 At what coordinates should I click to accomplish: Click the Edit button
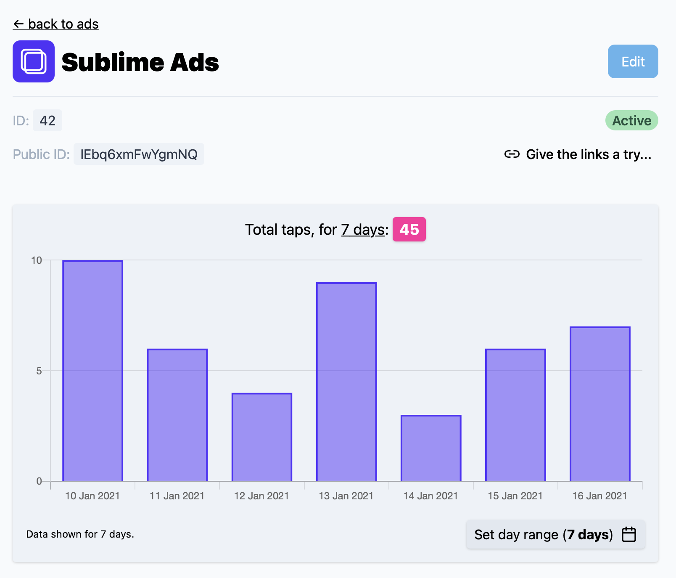(633, 61)
